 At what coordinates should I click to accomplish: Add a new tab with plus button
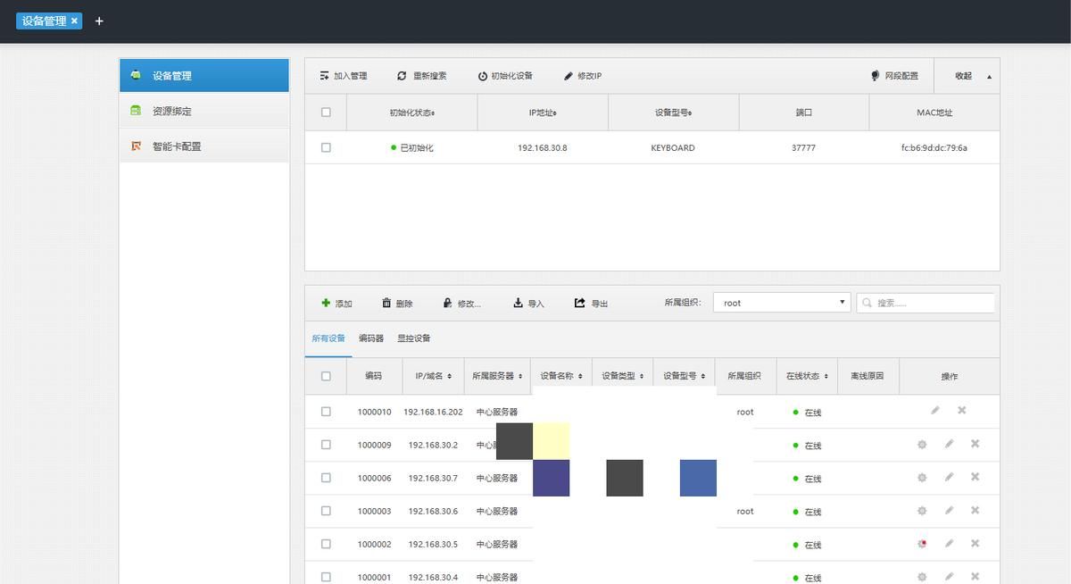(99, 21)
